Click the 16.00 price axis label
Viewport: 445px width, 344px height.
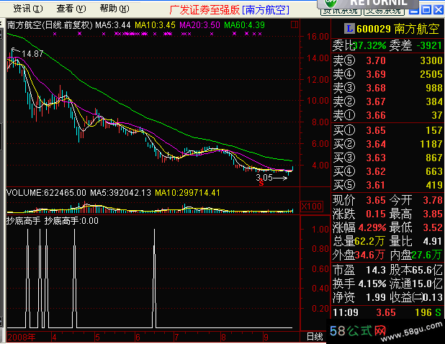point(318,36)
